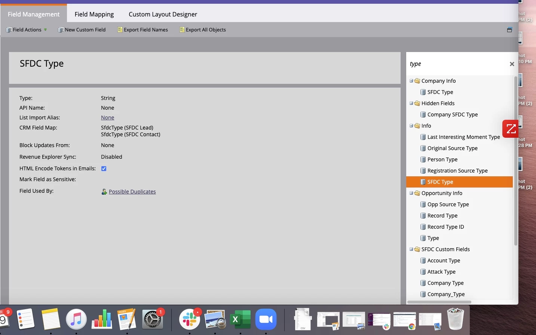Click the red Z extension button
The height and width of the screenshot is (335, 536).
pyautogui.click(x=511, y=129)
